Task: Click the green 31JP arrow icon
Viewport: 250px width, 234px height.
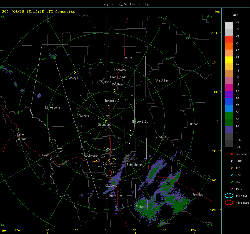Action: [x=229, y=182]
